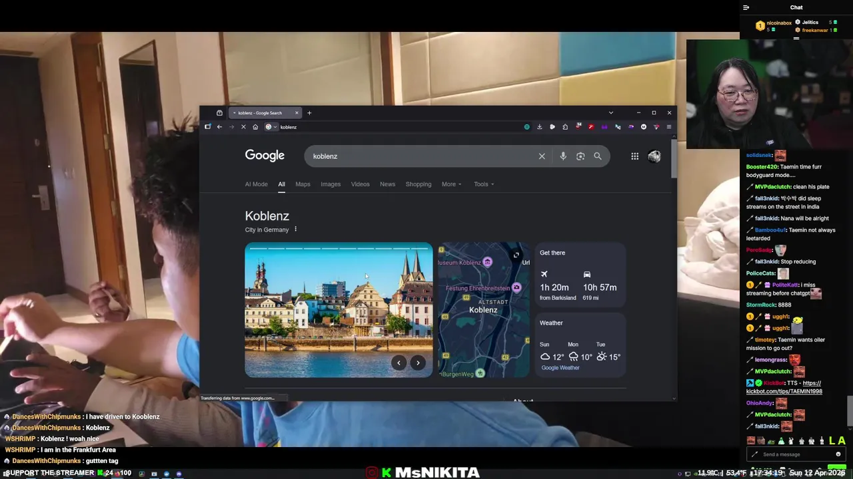Show next Koblenz photo in carousel

click(418, 363)
